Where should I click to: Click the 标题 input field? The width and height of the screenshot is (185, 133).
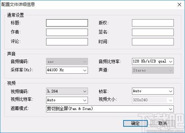coord(67,23)
